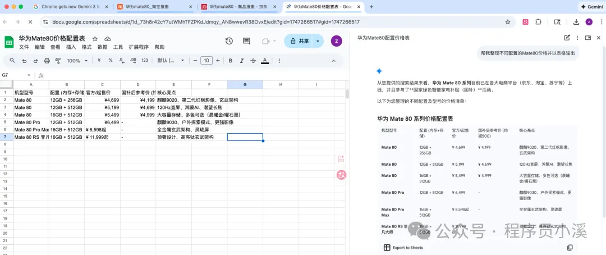Select column H header
The width and height of the screenshot is (606, 255).
(281, 84)
